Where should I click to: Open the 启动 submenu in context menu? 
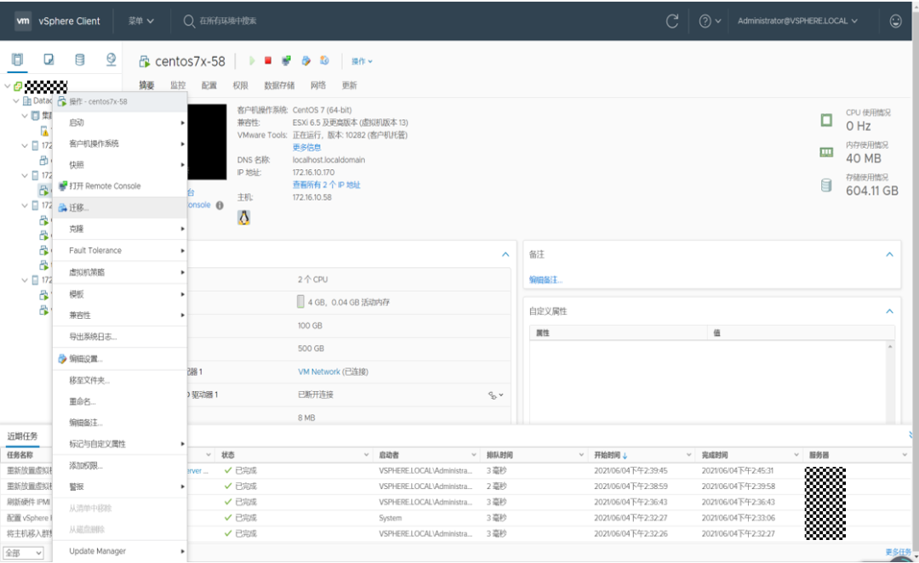point(120,122)
